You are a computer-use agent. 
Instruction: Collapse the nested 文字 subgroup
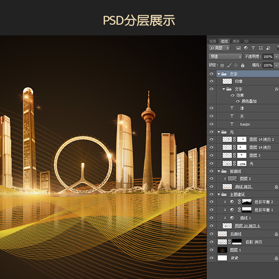(x=224, y=89)
